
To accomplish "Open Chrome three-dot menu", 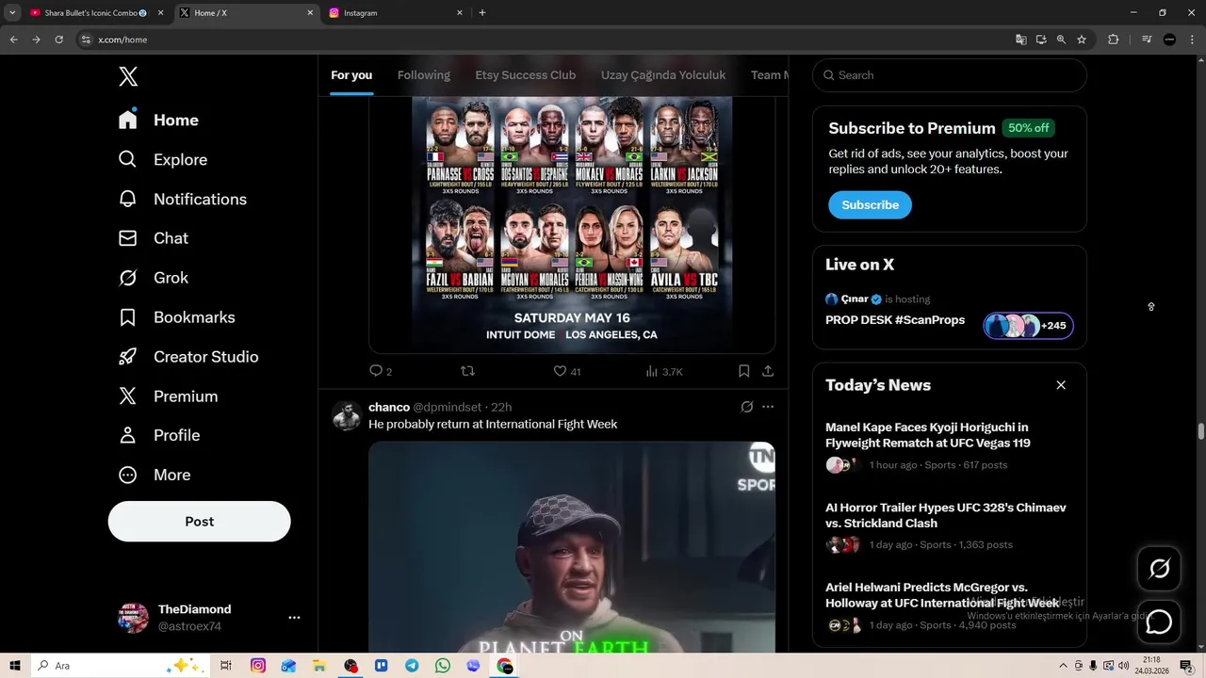I will point(1191,40).
